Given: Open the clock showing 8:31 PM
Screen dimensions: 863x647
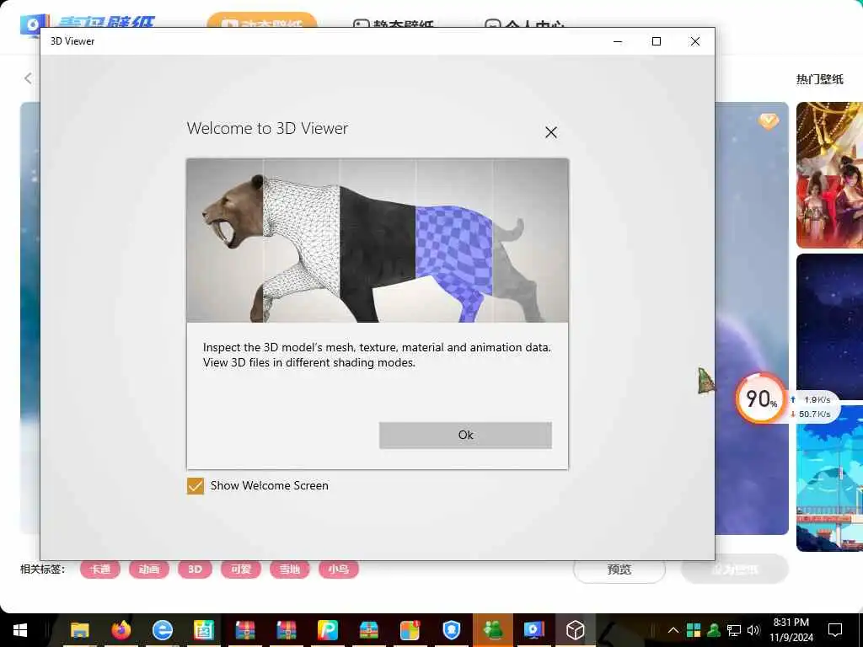Looking at the screenshot, I should pyautogui.click(x=791, y=630).
